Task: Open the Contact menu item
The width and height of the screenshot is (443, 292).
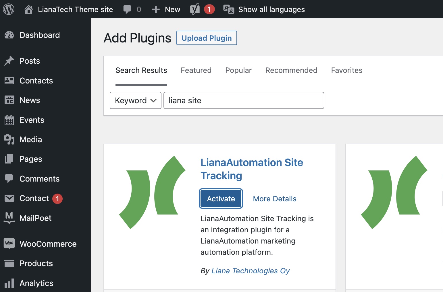Action: (34, 198)
